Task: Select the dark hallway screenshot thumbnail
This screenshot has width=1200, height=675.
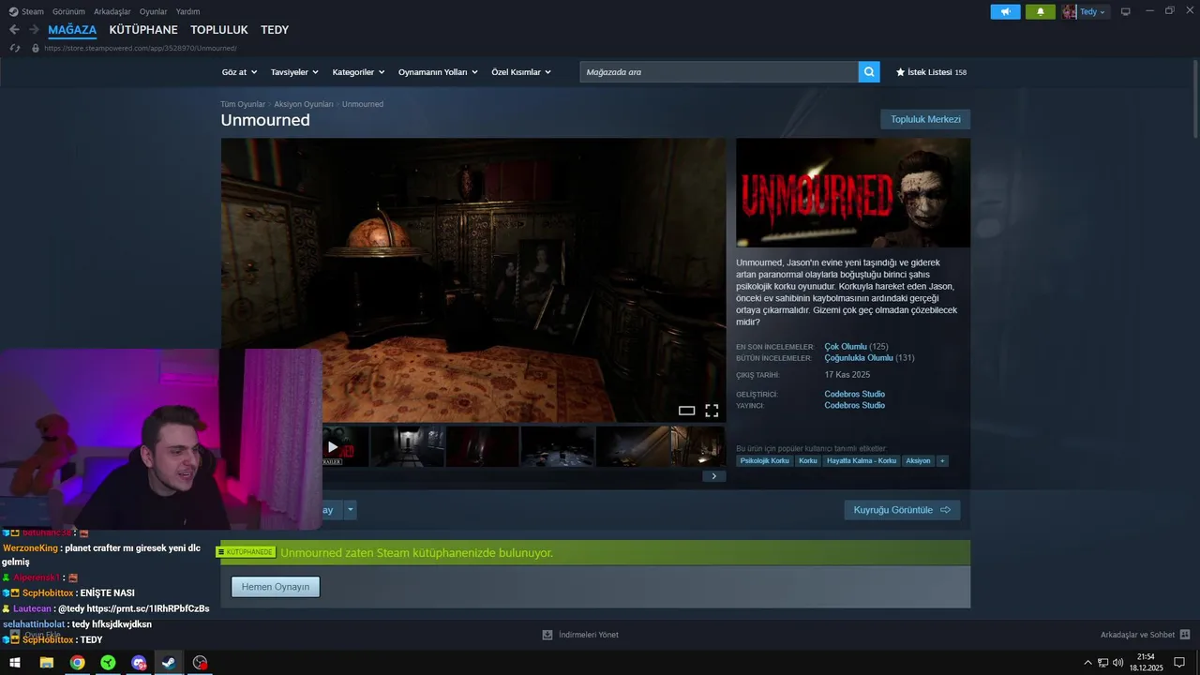Action: pos(407,447)
